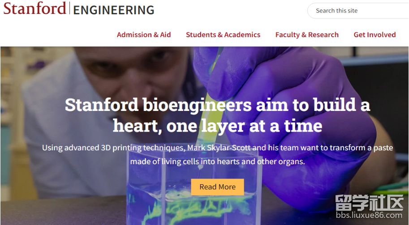This screenshot has height=225, width=409.
Task: Click "heart, one layer at a time" headline line
Action: (x=217, y=126)
